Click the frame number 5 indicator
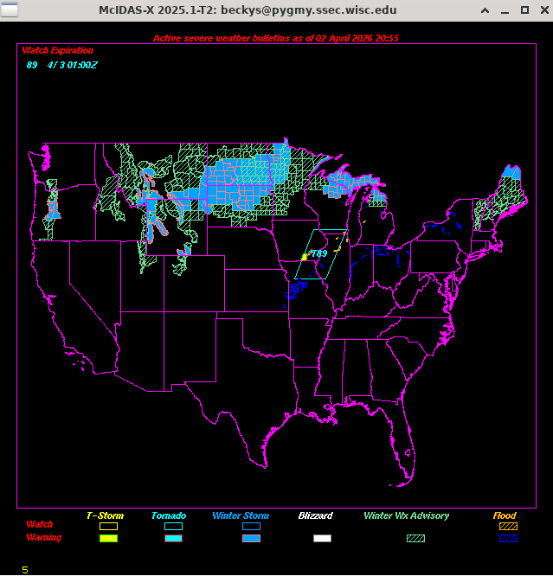Screen dimensions: 553x576 tap(25, 570)
